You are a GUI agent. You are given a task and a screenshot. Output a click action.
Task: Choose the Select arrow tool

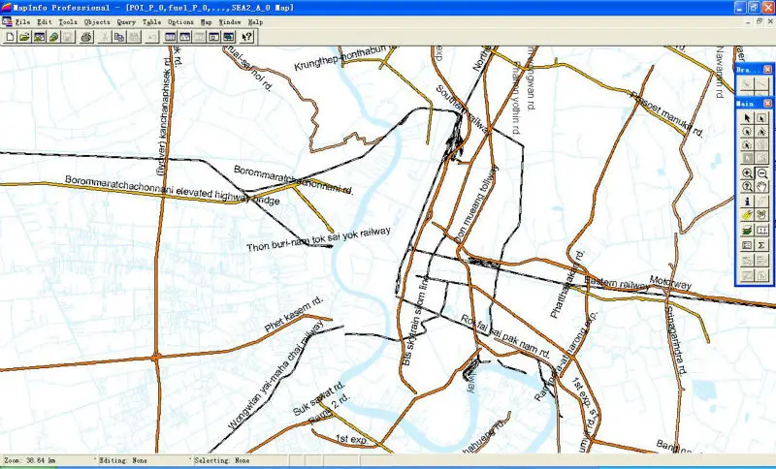(x=747, y=118)
